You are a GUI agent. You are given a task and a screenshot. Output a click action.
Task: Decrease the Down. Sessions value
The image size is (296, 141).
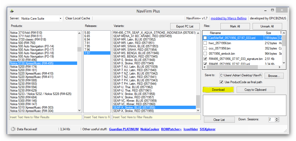[277, 121]
